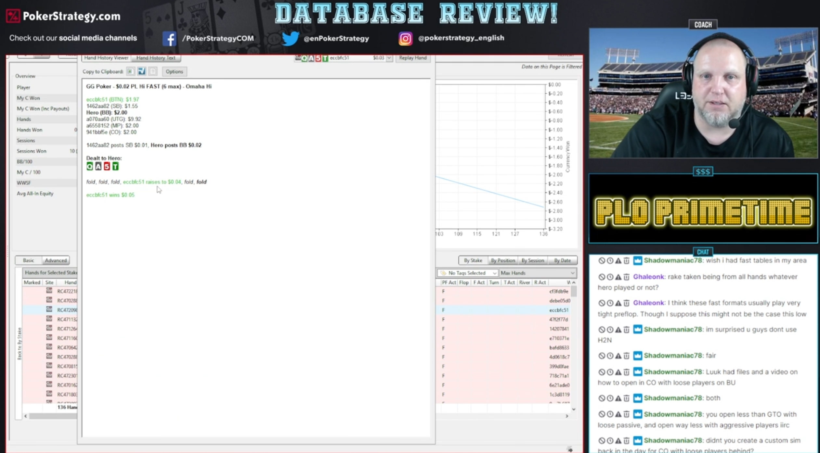Click Shadowmaniac78's crown badge beside 'im surprised' message
The image size is (820, 453).
(x=638, y=330)
